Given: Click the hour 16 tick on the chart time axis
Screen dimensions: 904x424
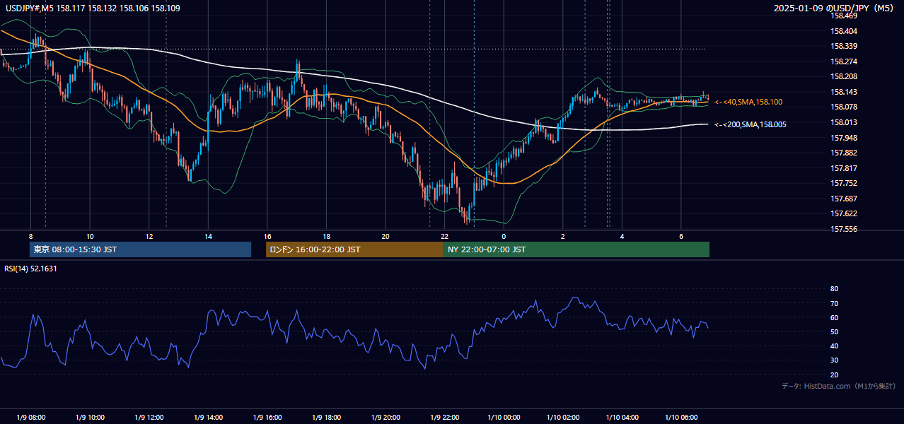Looking at the screenshot, I should pos(267,236).
